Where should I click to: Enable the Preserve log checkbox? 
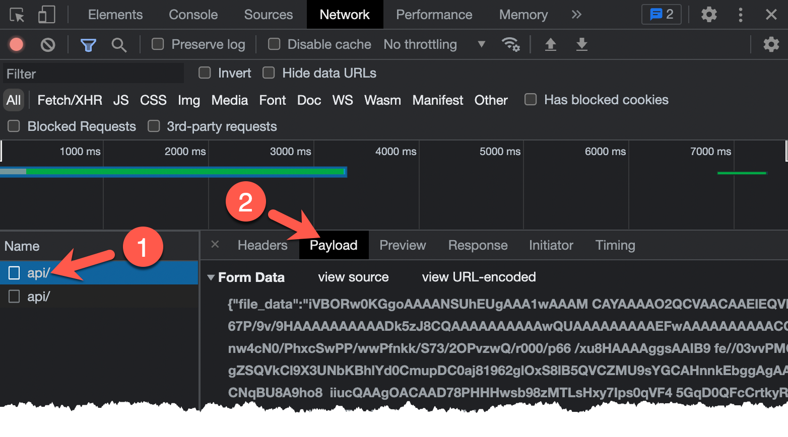click(x=158, y=44)
